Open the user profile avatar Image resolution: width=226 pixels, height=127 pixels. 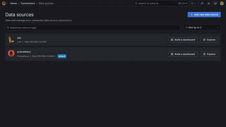click(222, 3)
